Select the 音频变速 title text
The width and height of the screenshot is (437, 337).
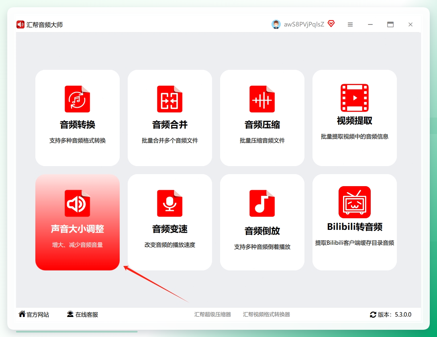click(170, 229)
